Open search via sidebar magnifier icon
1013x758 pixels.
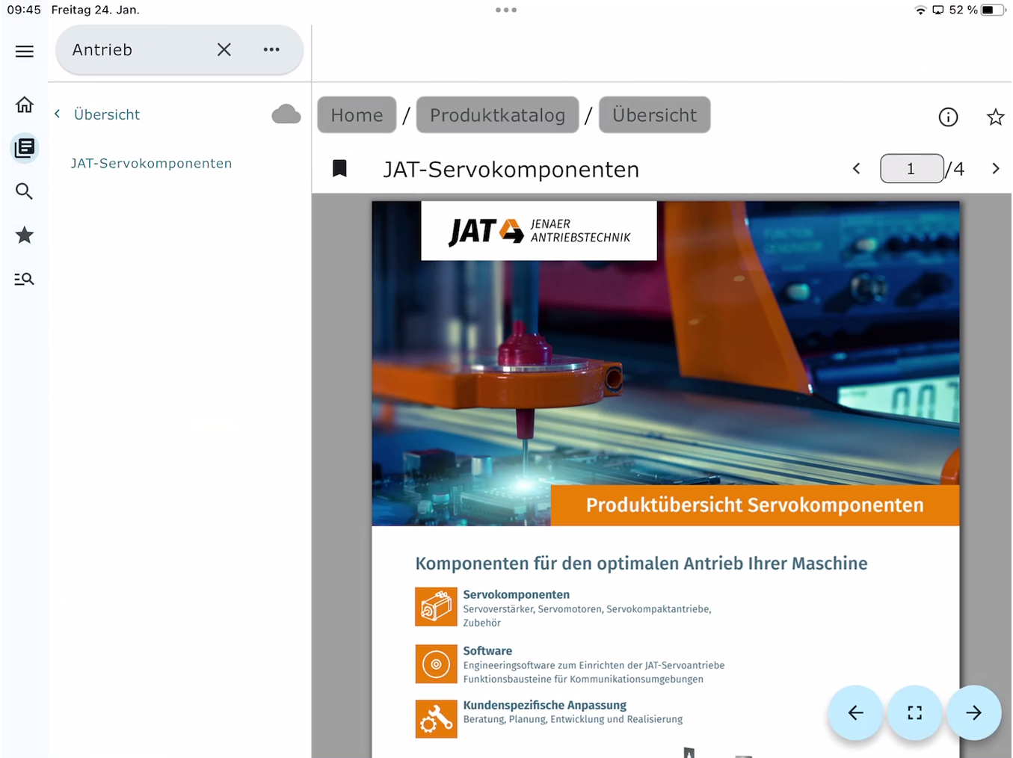click(25, 191)
